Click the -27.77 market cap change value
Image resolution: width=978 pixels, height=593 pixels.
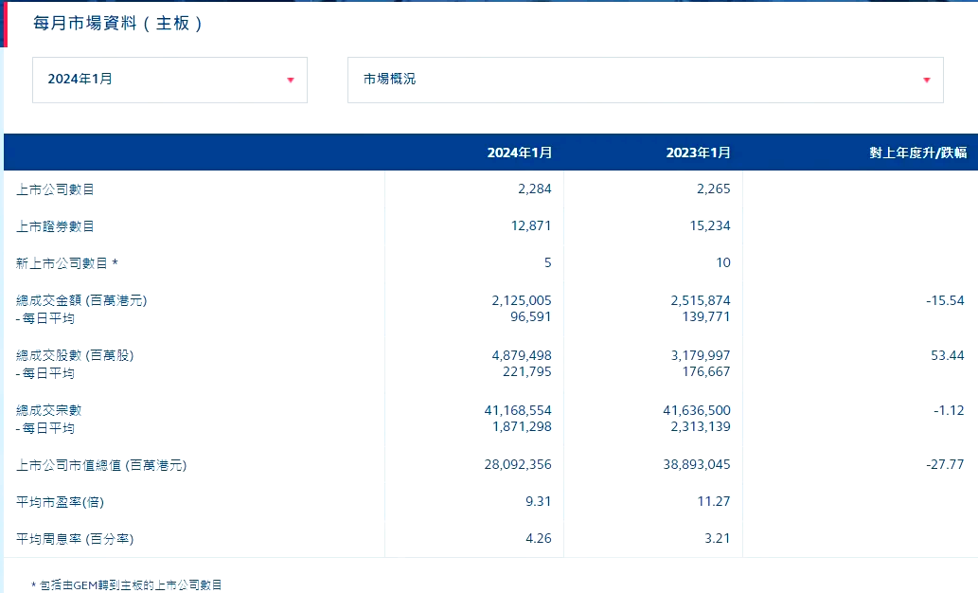tap(945, 465)
